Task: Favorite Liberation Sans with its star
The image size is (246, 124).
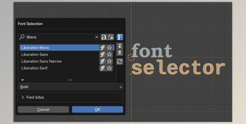Action: pos(109,54)
